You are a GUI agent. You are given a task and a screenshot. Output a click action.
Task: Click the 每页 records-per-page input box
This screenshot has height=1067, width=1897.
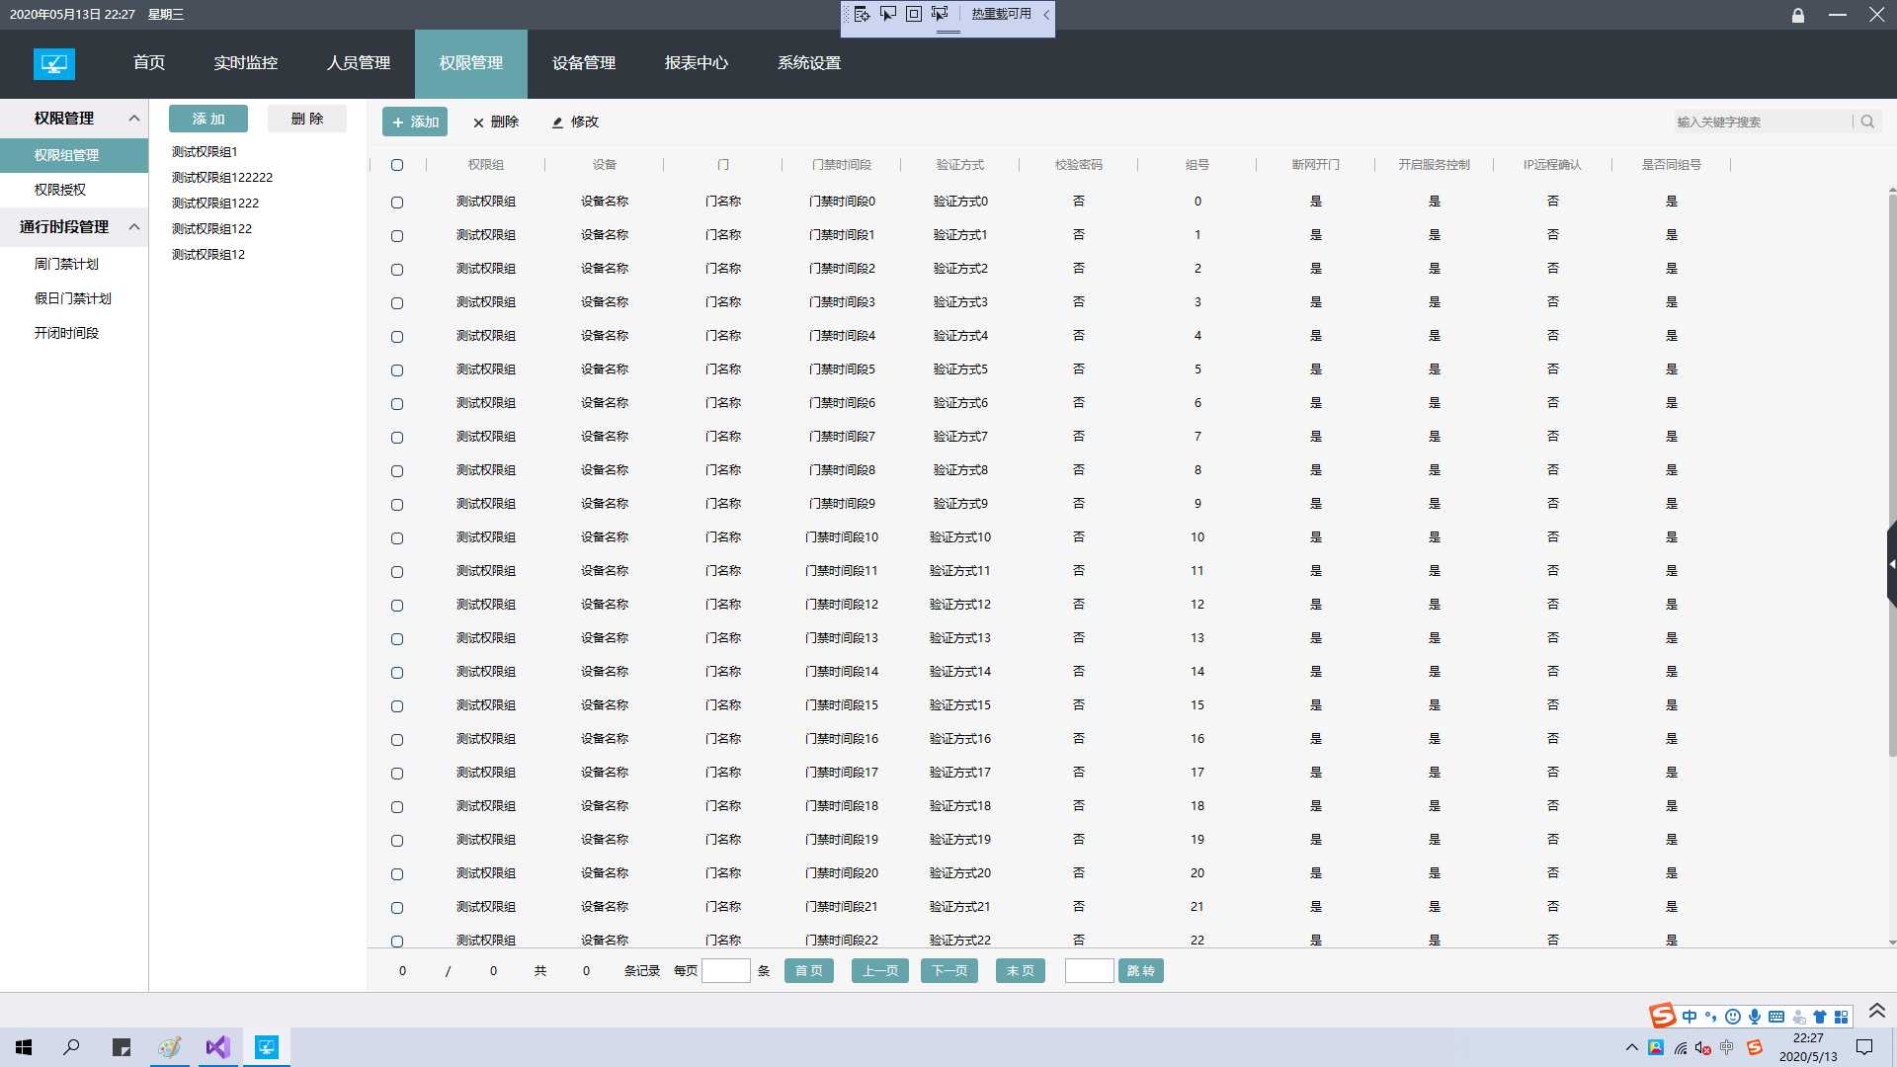[x=726, y=971]
